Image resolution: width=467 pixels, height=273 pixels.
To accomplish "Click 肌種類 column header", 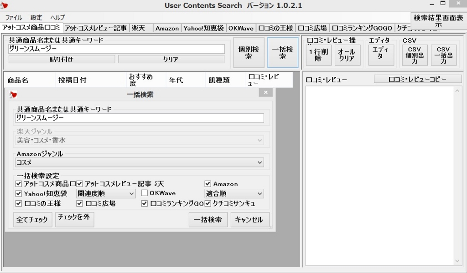I will click(x=225, y=80).
